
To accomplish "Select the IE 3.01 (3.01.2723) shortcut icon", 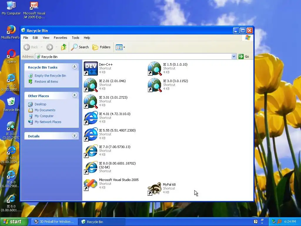I will pos(91,102).
